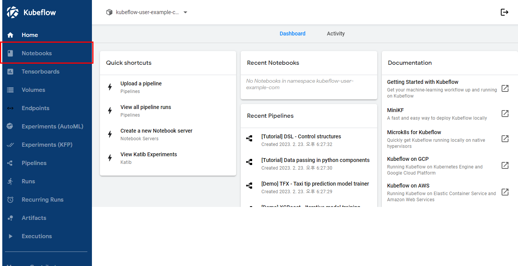Click pipeline icon beside Data passing in python components
This screenshot has width=518, height=266.
249,162
